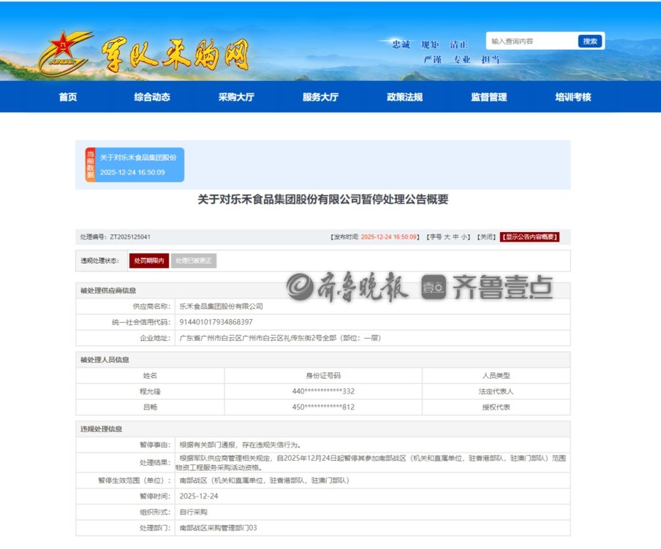Select the 处罚期限内 status tab
Screen dimensions: 661x549
coord(148,261)
